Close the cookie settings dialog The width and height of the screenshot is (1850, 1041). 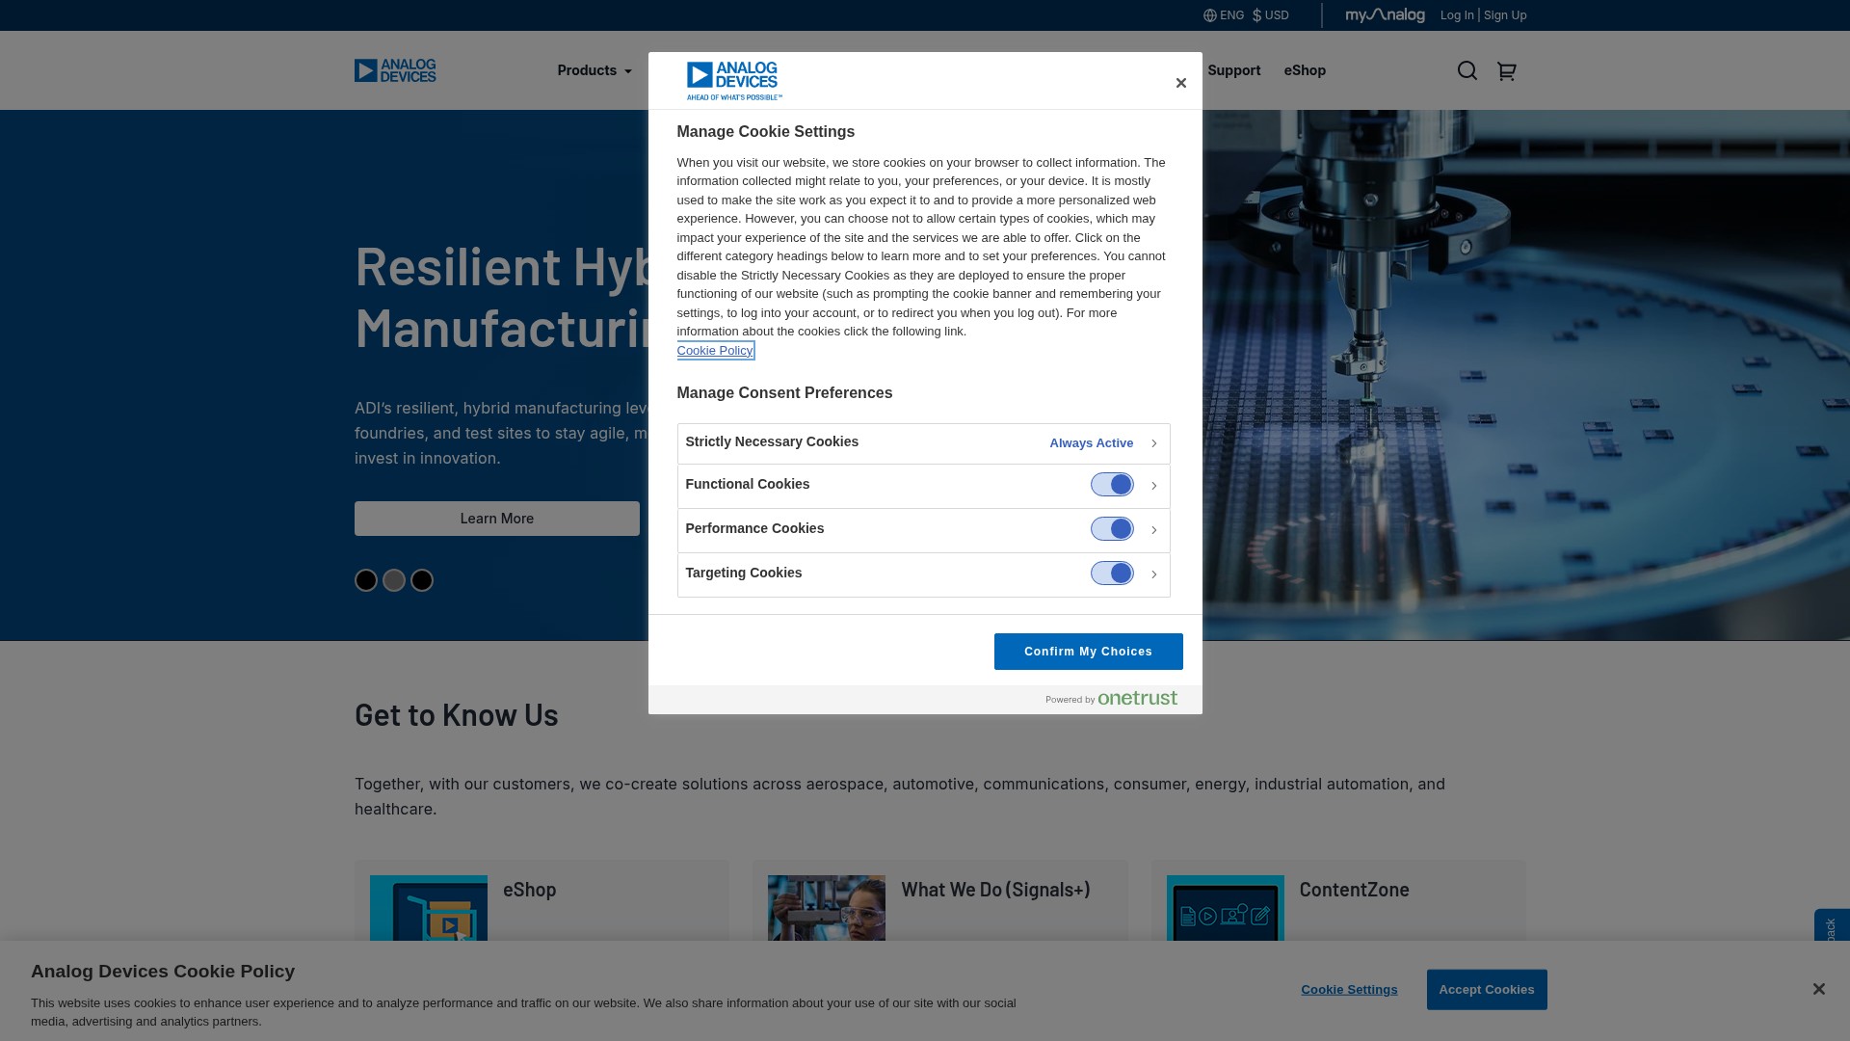[x=1180, y=83]
